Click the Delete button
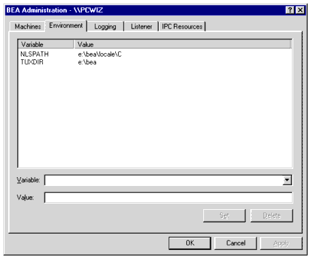This screenshot has height=265, width=311. (x=271, y=215)
